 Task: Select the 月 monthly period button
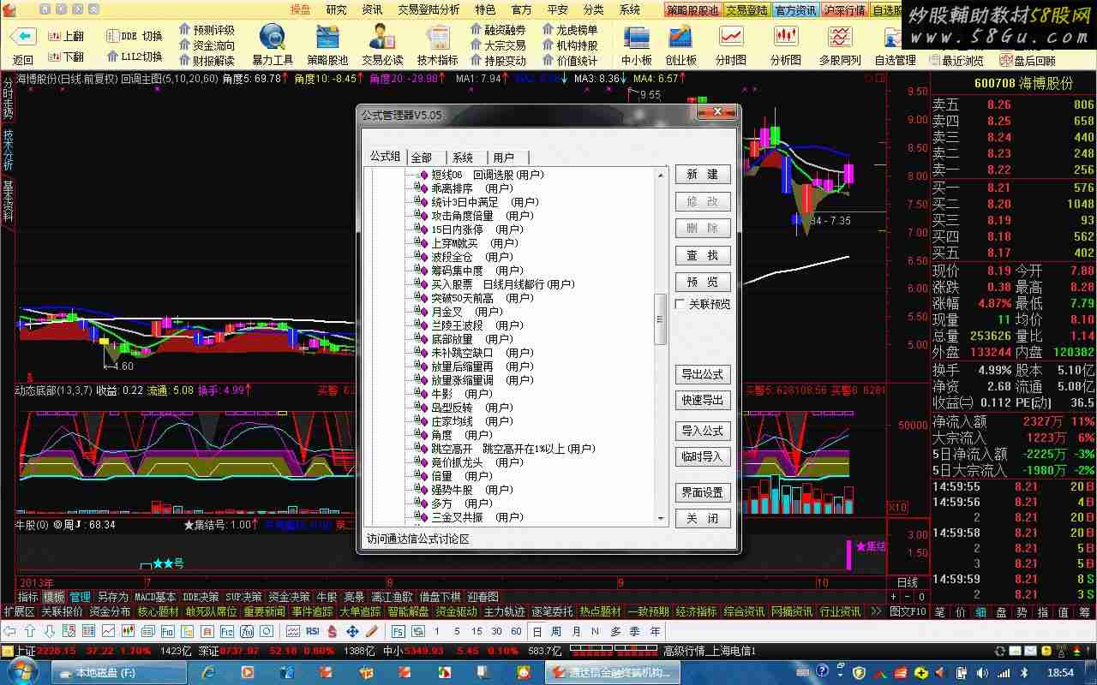pos(576,631)
